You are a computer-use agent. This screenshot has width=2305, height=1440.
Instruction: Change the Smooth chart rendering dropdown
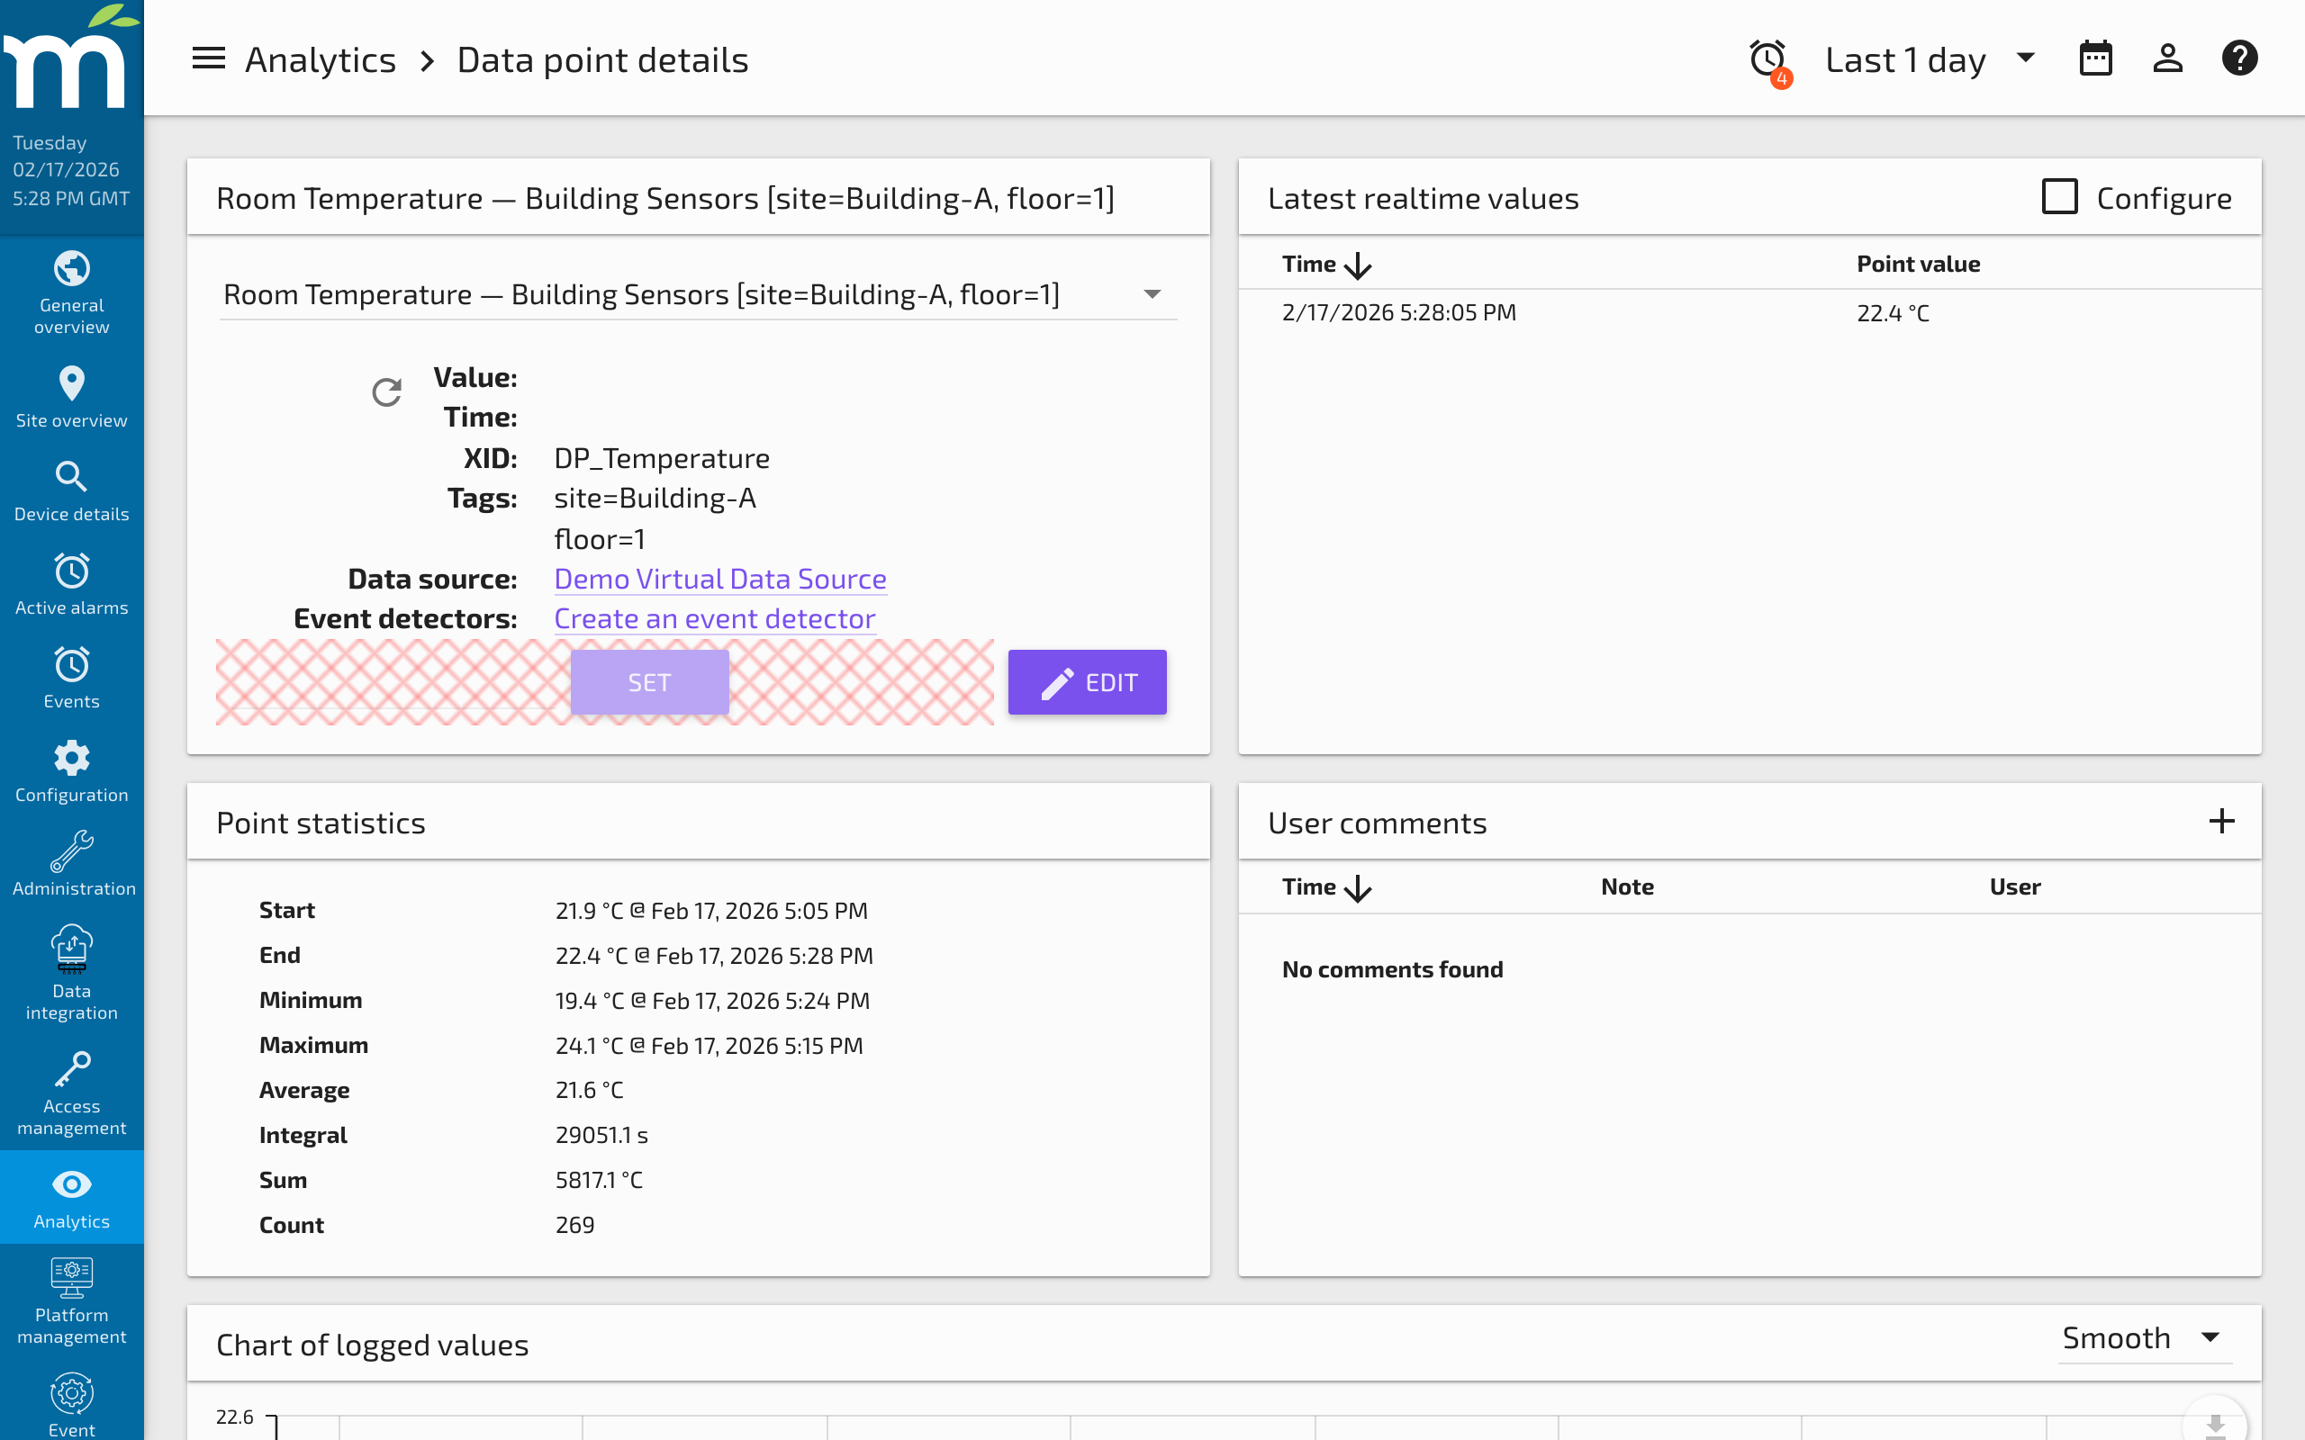click(2142, 1337)
